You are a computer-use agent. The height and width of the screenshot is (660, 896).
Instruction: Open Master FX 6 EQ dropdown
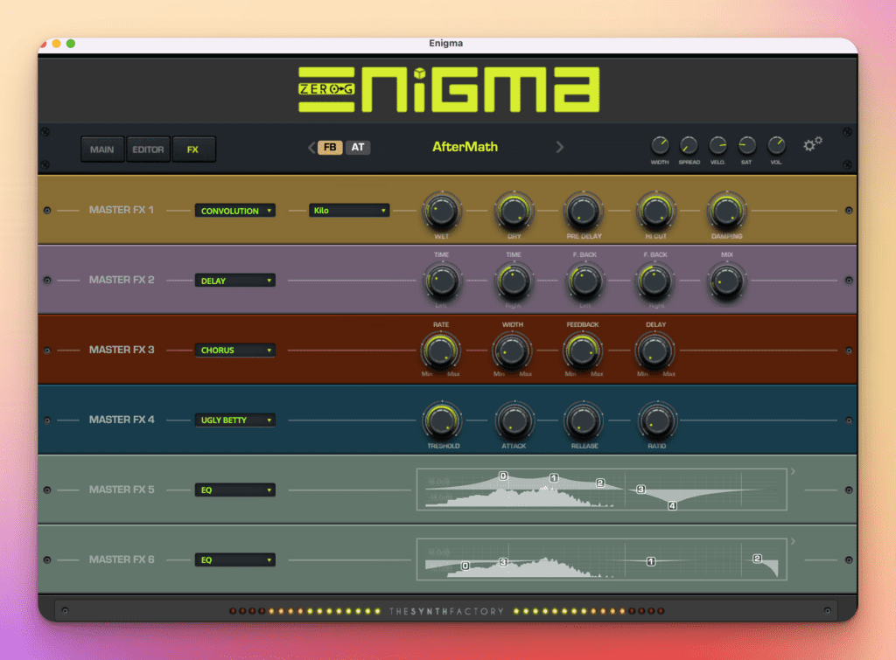(x=234, y=560)
